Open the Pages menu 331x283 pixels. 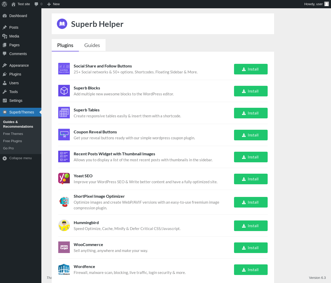click(21, 45)
